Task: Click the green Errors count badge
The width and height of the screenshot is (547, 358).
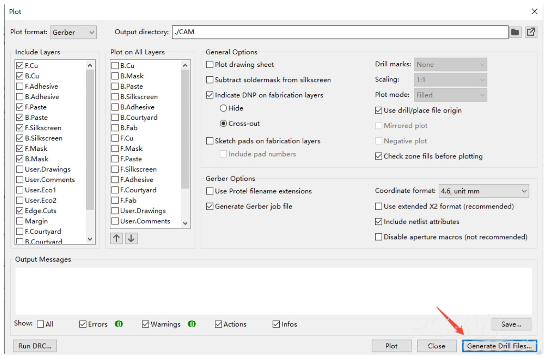Action: click(x=119, y=324)
